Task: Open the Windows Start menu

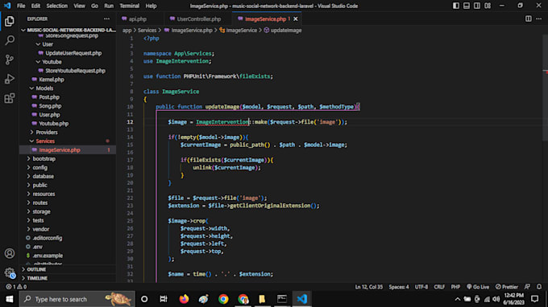Action: pyautogui.click(x=10, y=299)
